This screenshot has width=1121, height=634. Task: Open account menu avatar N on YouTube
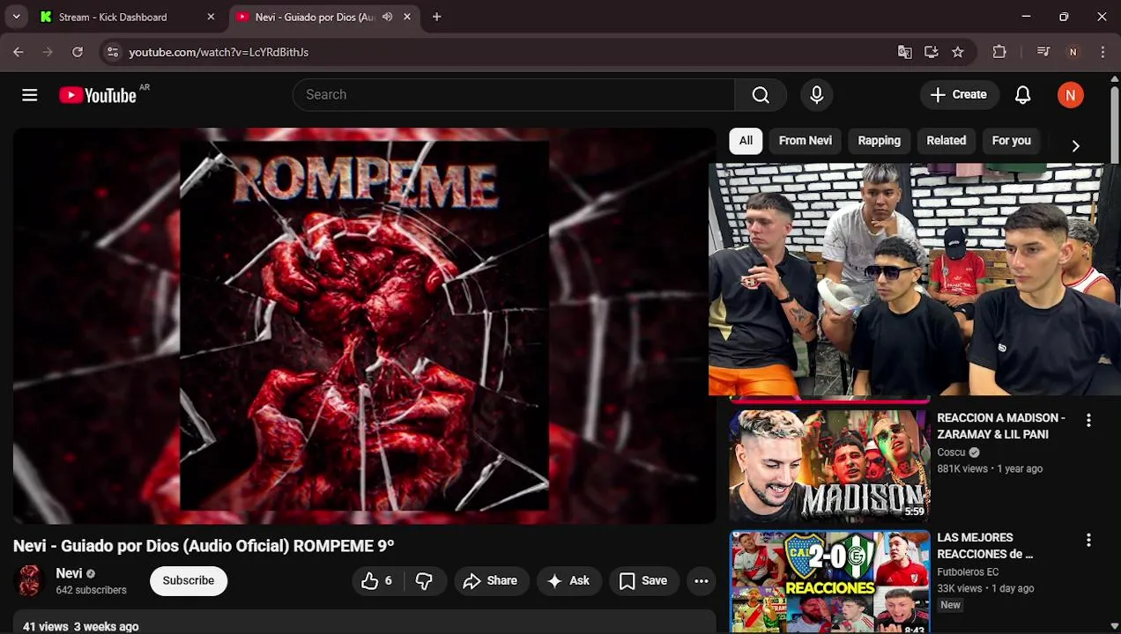point(1071,95)
